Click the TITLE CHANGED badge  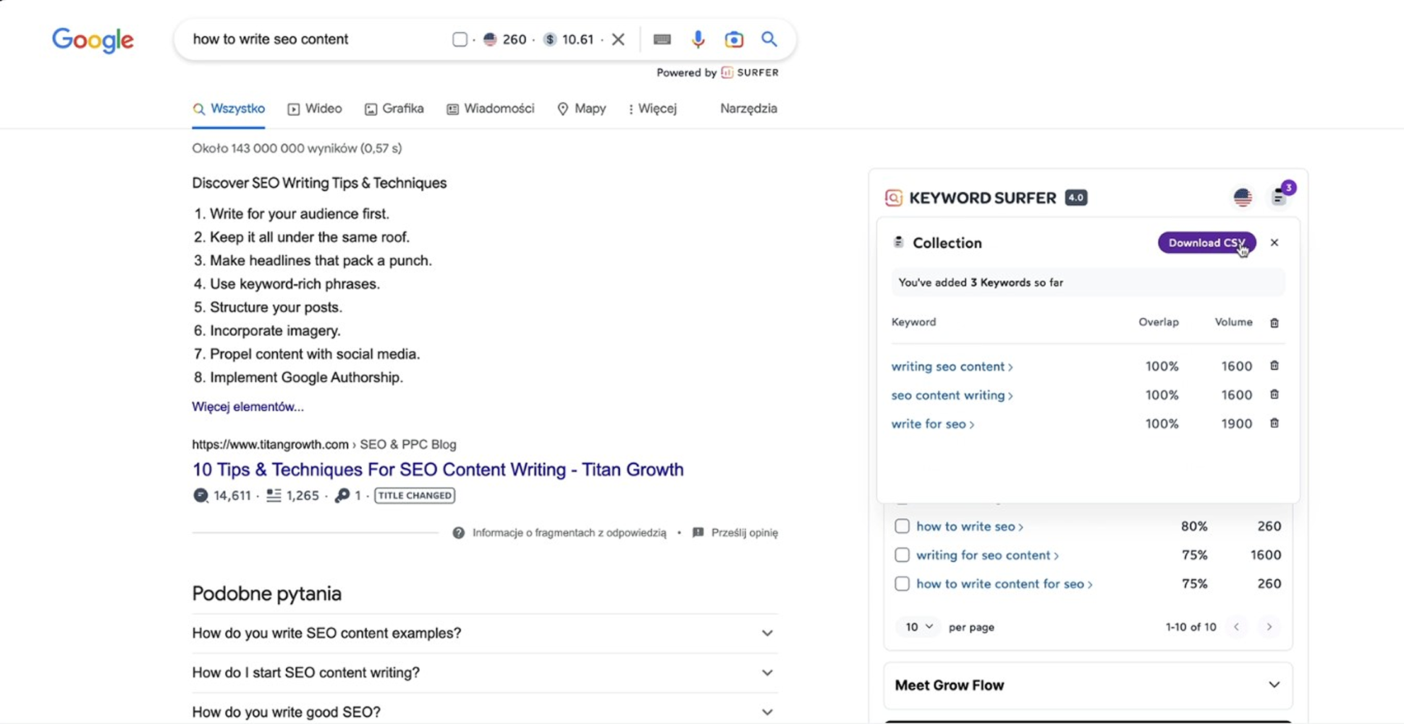[415, 495]
